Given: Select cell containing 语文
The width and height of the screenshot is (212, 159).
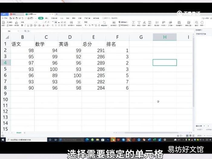Looking at the screenshot, I should point(22,44).
